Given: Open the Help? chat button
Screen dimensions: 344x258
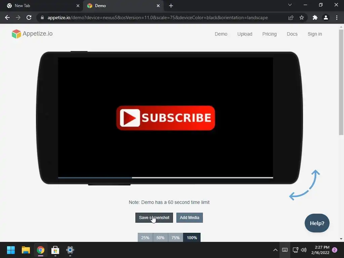Looking at the screenshot, I should (317, 223).
